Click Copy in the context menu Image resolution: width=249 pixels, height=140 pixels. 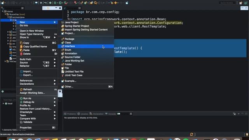(37, 43)
